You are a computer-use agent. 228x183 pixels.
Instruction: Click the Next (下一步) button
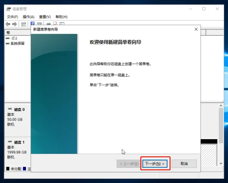pyautogui.click(x=155, y=163)
